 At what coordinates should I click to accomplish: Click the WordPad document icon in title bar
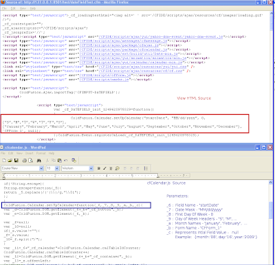2,148
